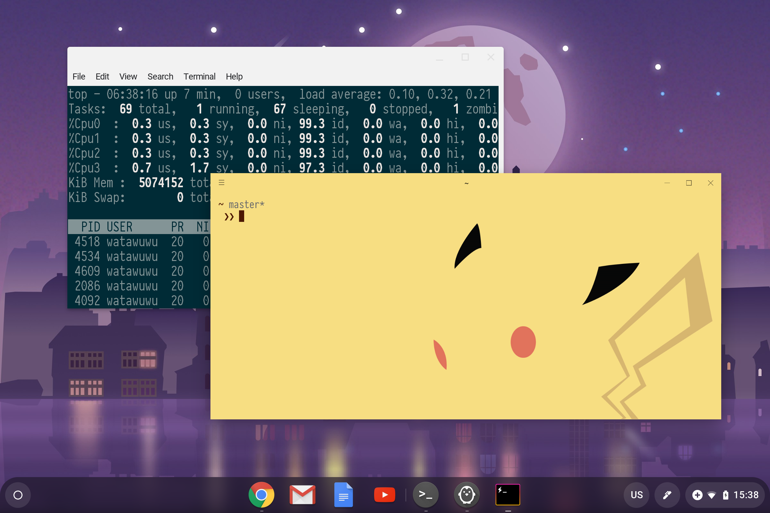The height and width of the screenshot is (513, 770).
Task: Click the prompt line in yellow terminal
Action: point(242,216)
